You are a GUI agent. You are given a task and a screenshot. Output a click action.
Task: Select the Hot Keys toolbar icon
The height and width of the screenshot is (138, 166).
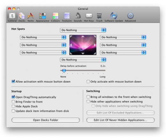click(89, 17)
